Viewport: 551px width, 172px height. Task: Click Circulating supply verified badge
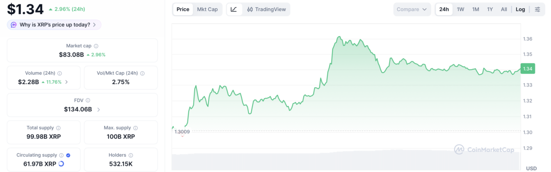pyautogui.click(x=68, y=155)
